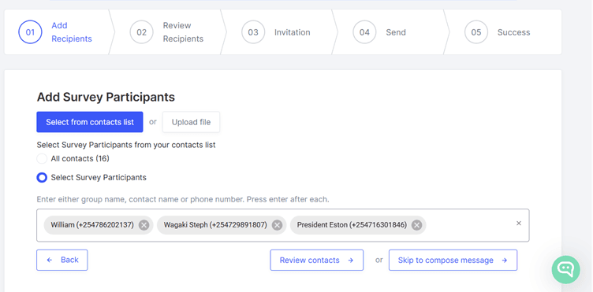Click 'Select Survey Participants from your contacts list' text
The image size is (593, 292).
click(x=126, y=145)
